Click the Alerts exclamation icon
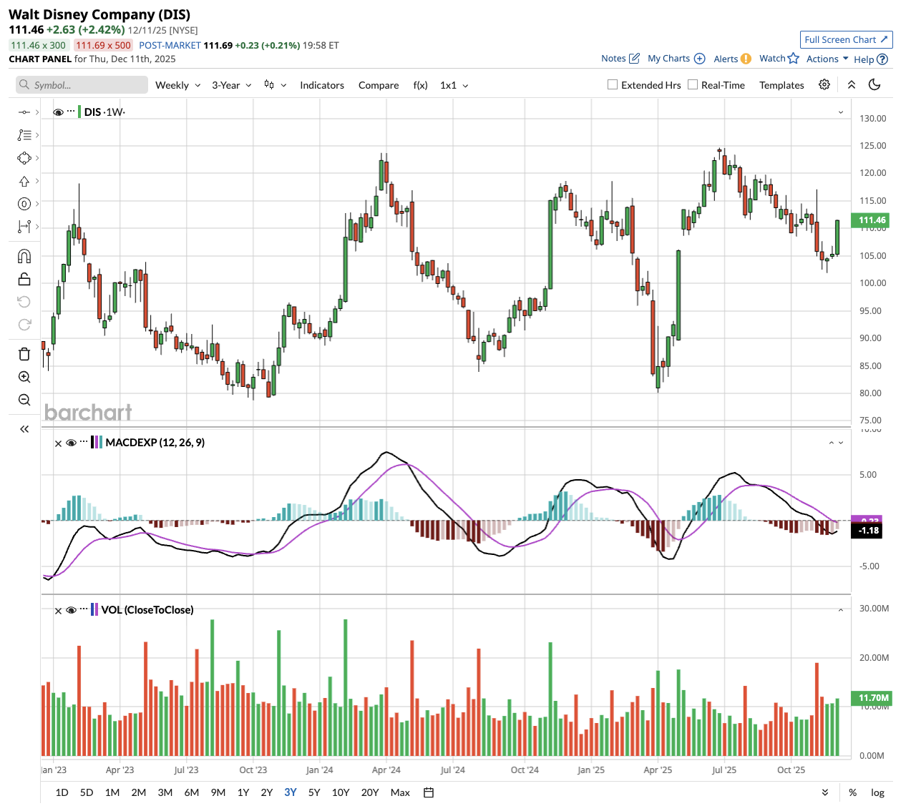This screenshot has height=811, width=916. click(x=746, y=59)
